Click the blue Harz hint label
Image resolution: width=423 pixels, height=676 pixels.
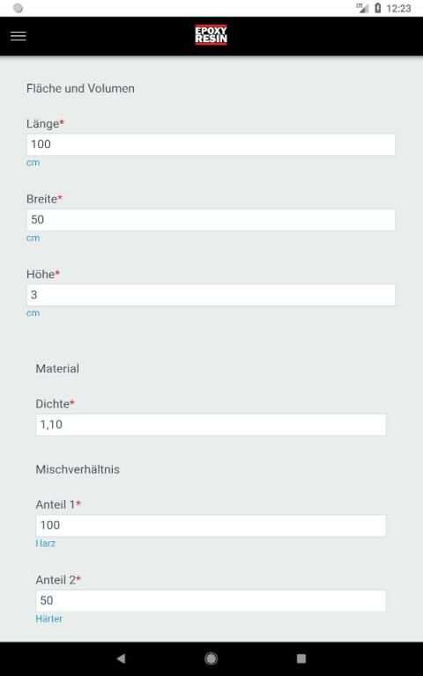(45, 543)
